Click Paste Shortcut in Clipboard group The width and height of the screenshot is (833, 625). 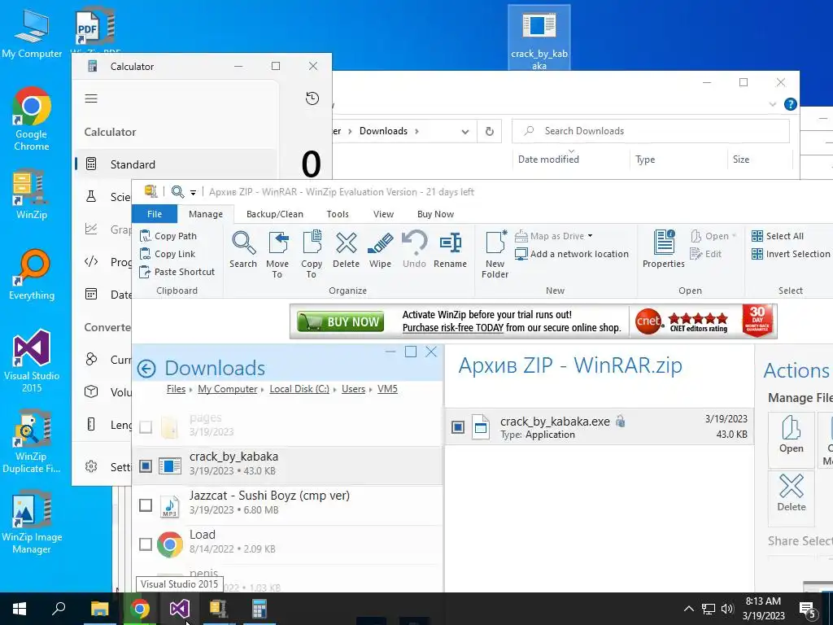coord(177,272)
